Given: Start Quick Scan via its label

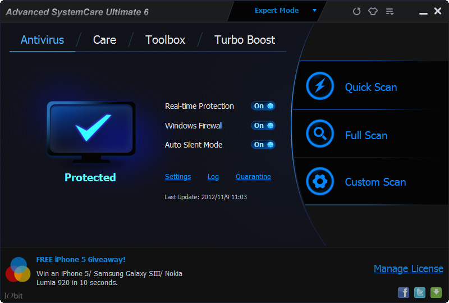Looking at the screenshot, I should tap(371, 87).
